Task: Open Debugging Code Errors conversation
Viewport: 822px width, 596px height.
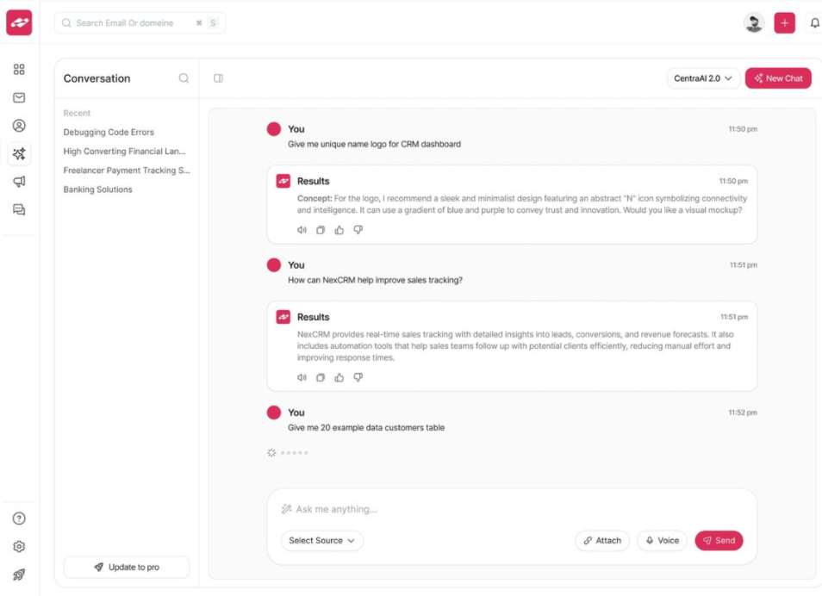Action: pos(109,132)
